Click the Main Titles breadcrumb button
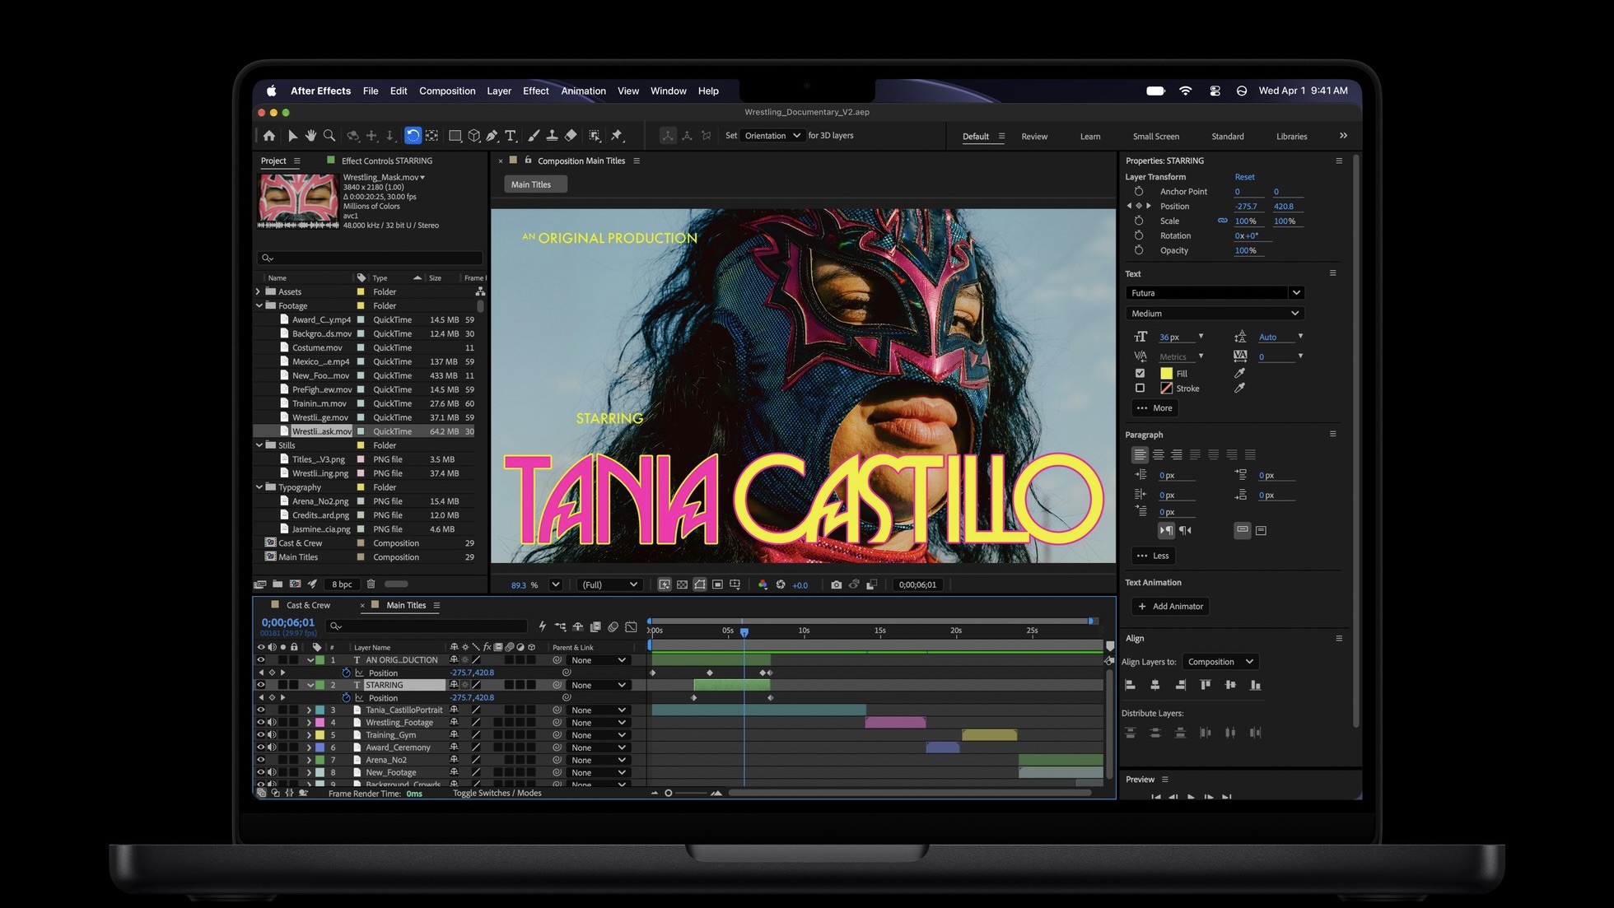This screenshot has height=908, width=1614. (x=535, y=184)
